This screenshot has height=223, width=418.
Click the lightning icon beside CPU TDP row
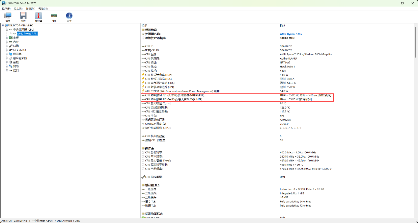pos(143,75)
